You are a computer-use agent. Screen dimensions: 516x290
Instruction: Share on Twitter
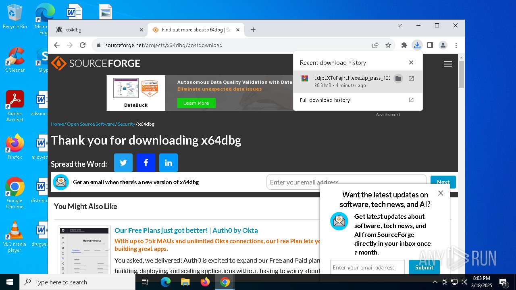pos(123,163)
